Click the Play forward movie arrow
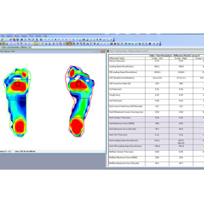This screenshot has height=204, width=204. 63,39
